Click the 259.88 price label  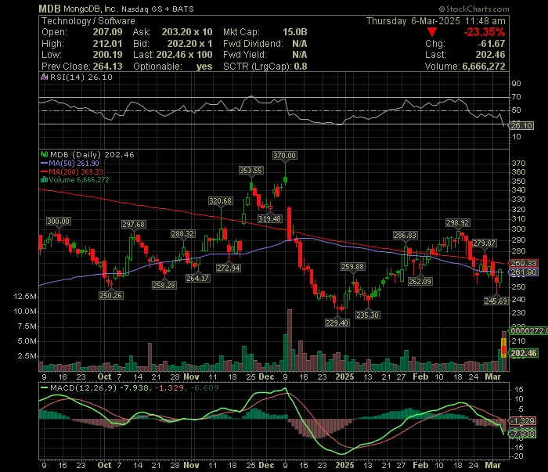pyautogui.click(x=353, y=267)
